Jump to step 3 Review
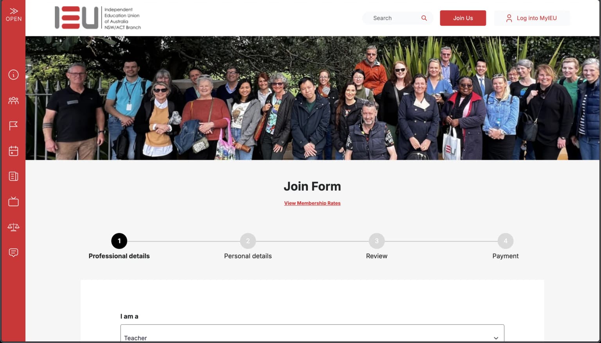Screen dimensions: 601x343 pos(376,241)
